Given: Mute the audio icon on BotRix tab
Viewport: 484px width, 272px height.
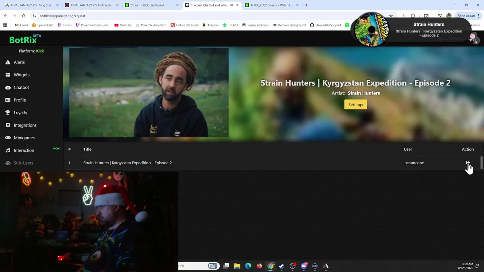Looking at the screenshot, I should click(231, 5).
